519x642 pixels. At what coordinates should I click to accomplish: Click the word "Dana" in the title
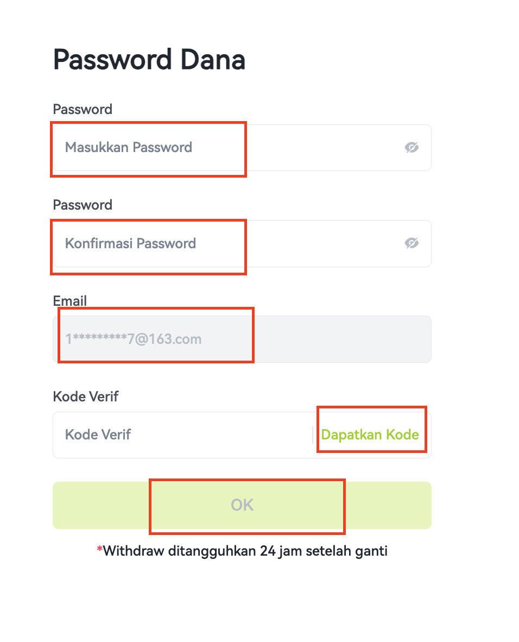point(213,60)
